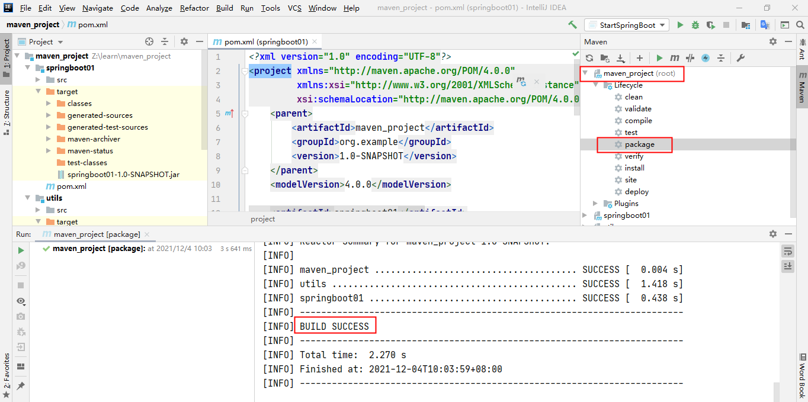Click the install lifecycle goal
Image resolution: width=808 pixels, height=402 pixels.
634,168
